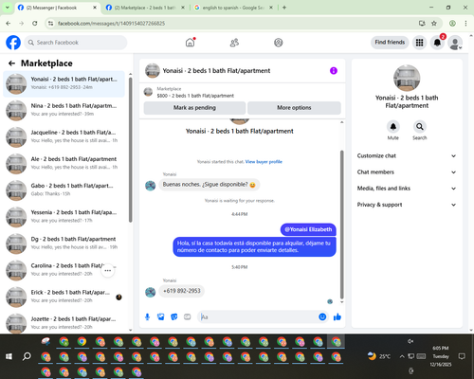This screenshot has width=474, height=379.
Task: Click Find friends button
Action: coord(390,43)
